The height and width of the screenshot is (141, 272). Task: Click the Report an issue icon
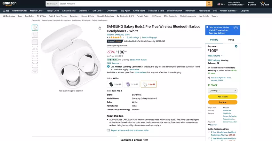(x=108, y=130)
